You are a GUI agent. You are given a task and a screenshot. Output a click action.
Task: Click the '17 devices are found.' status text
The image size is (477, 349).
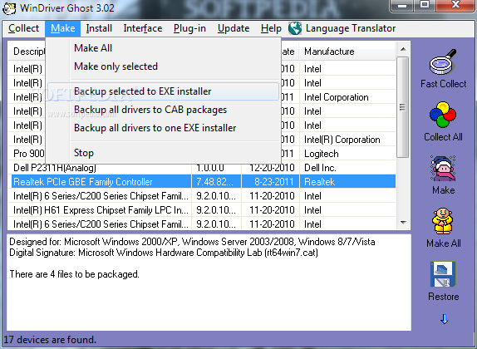point(50,340)
